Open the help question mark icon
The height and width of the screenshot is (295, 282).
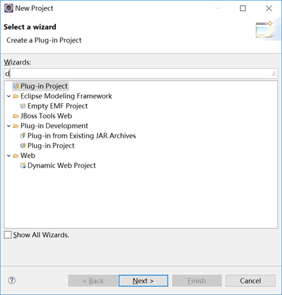(12, 280)
